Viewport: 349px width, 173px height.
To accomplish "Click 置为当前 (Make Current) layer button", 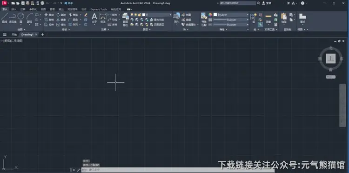I will point(157,20).
